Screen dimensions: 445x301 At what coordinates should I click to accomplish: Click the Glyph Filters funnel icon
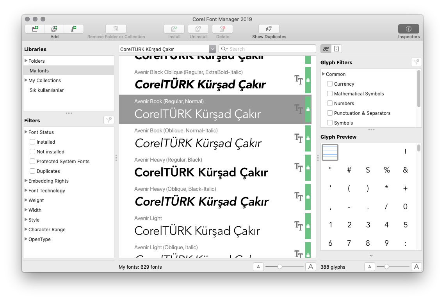[x=416, y=62]
